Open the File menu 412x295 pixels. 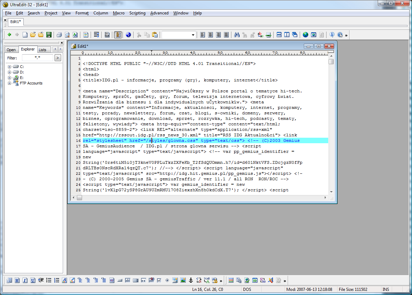8,13
